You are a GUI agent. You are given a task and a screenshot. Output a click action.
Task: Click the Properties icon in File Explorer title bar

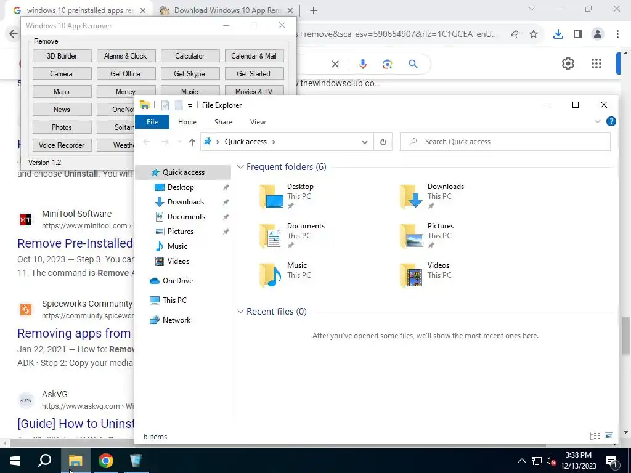click(165, 105)
